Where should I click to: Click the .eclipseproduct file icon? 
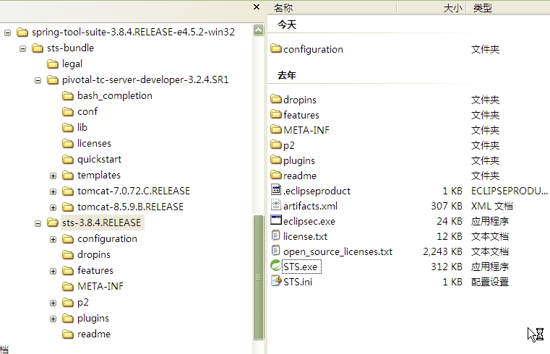point(276,190)
